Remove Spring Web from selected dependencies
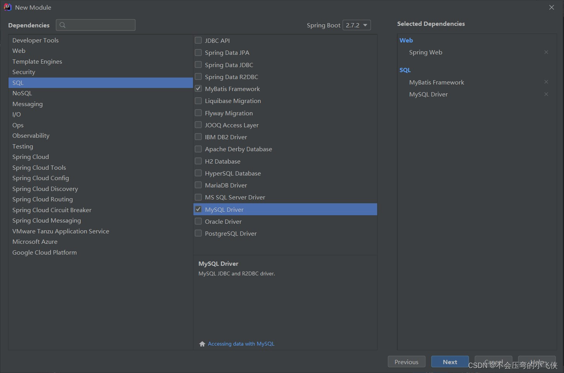The width and height of the screenshot is (564, 373). point(546,52)
